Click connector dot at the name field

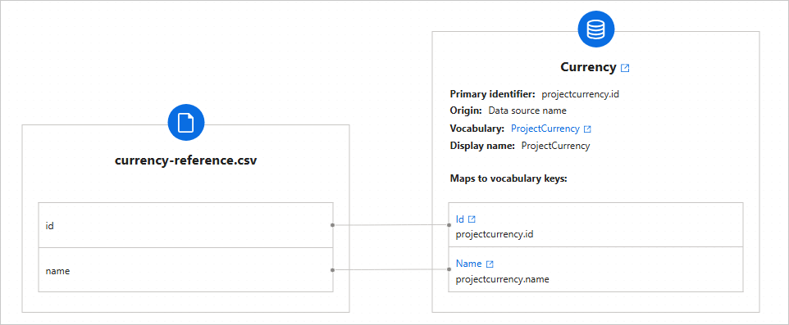point(333,270)
